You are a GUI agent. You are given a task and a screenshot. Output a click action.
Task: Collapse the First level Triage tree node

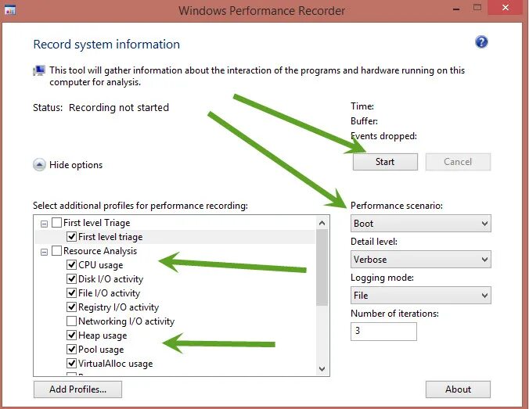click(44, 224)
